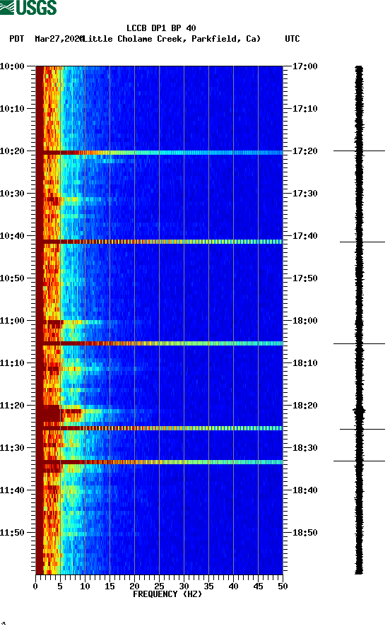The height and width of the screenshot is (631, 390).
Task: Click the '11:00' PDT time label
Action: 12,321
